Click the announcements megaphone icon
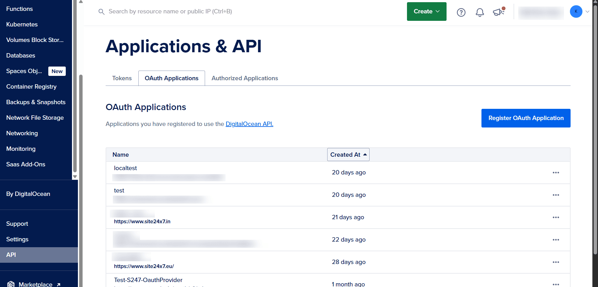Image resolution: width=598 pixels, height=287 pixels. pos(498,12)
